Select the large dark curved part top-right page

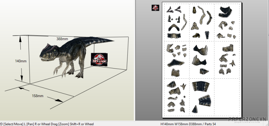225,12
